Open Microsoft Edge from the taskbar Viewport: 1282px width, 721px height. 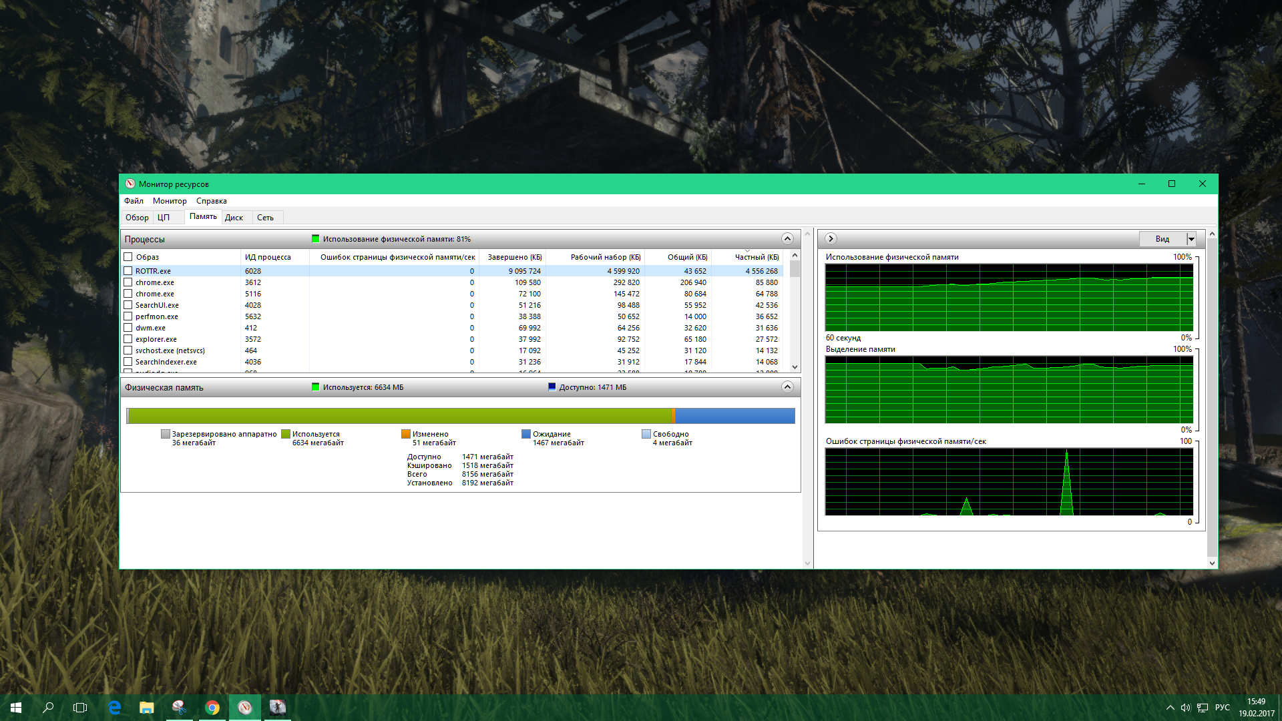114,708
